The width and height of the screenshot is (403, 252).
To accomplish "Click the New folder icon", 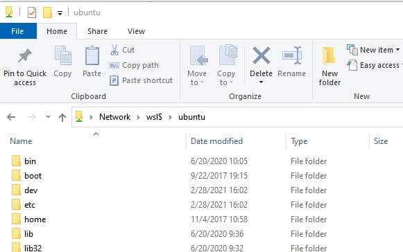I will [329, 55].
